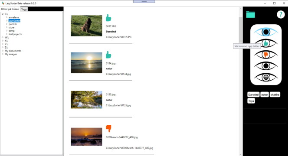Click path C:\LazySorter\0037.JPG

click(118, 37)
